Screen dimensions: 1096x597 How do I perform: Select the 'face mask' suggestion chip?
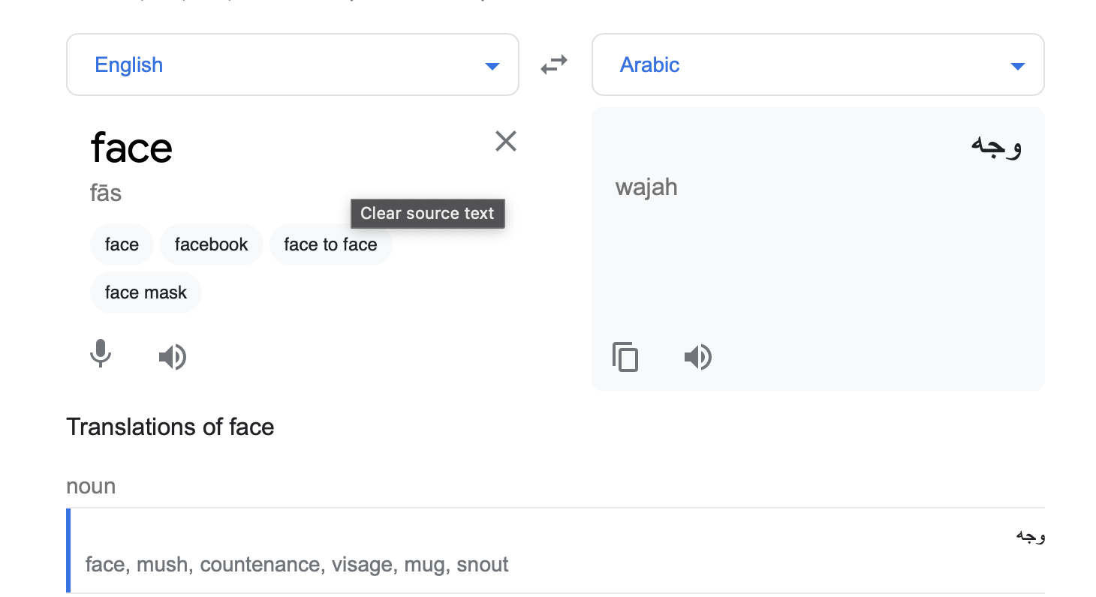coord(146,292)
